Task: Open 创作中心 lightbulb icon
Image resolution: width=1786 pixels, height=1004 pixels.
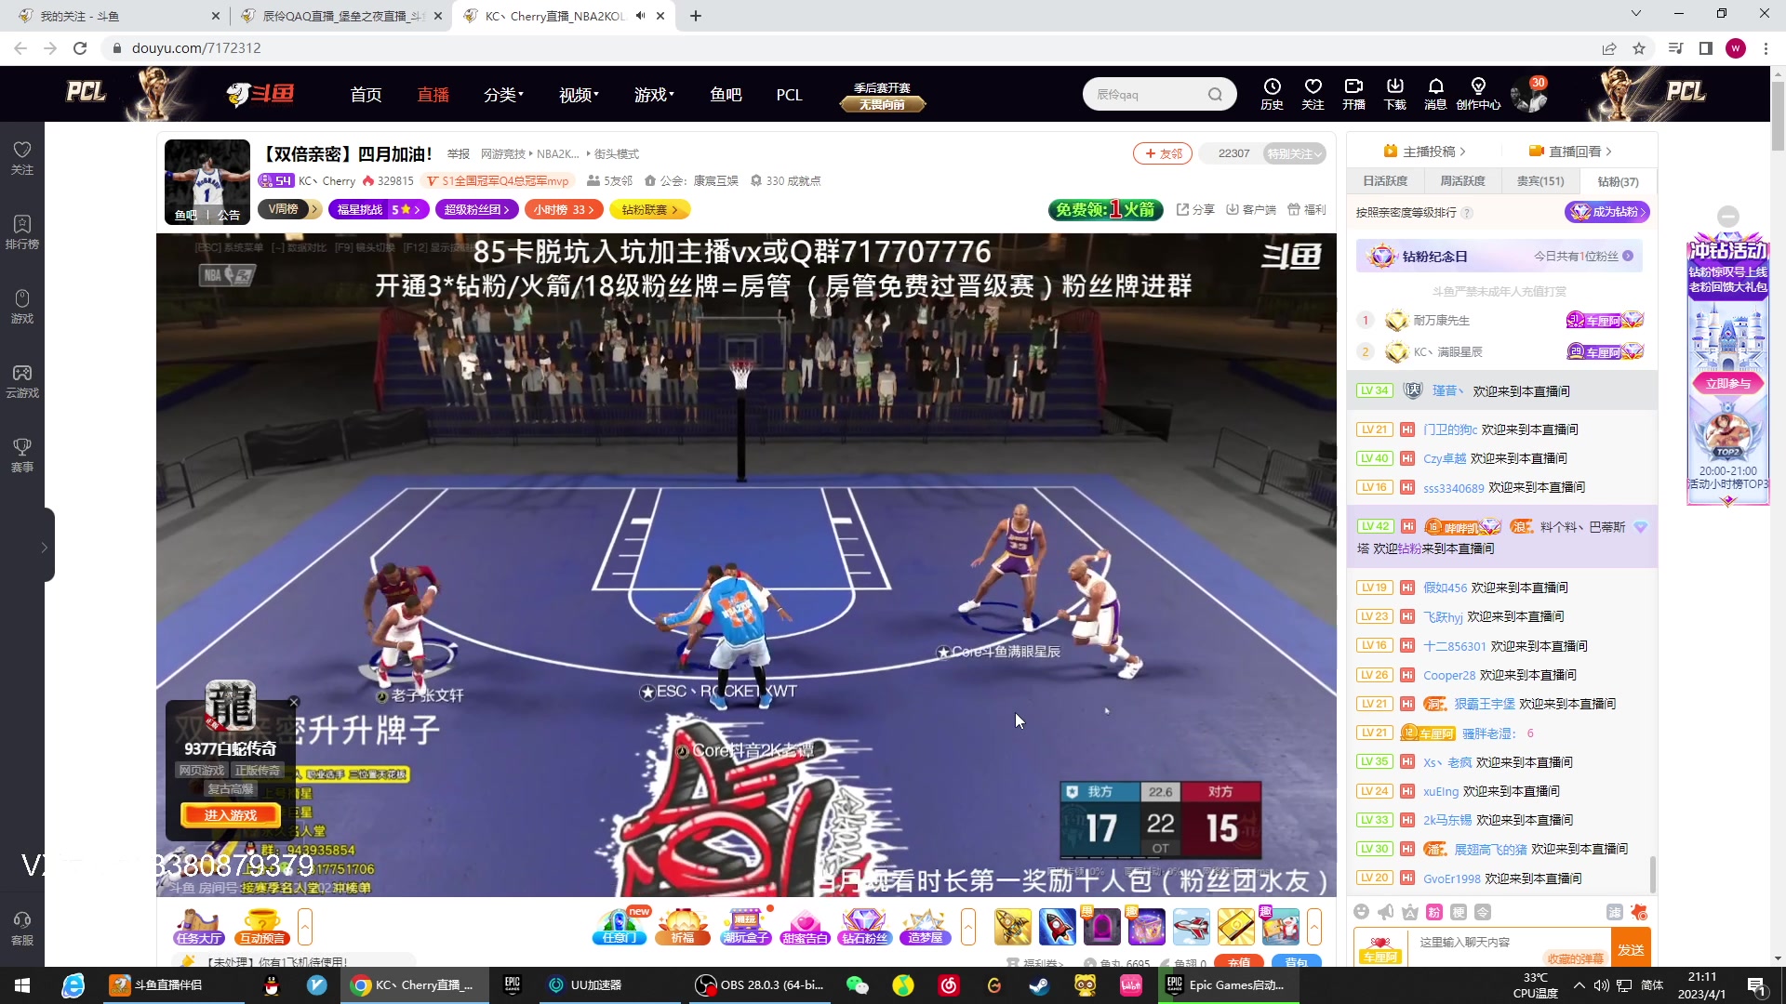Action: [1478, 94]
